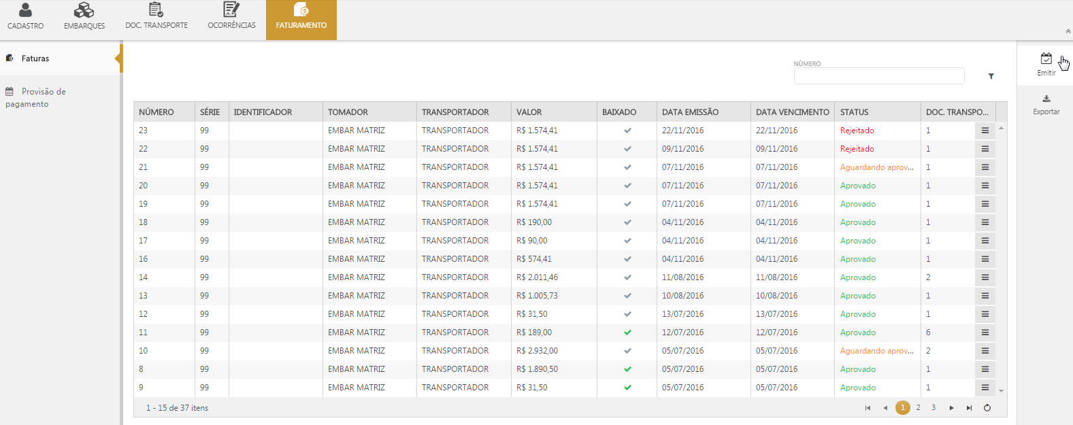Image resolution: width=1073 pixels, height=425 pixels.
Task: Open Provisão de pagamento sidebar item
Action: [60, 97]
